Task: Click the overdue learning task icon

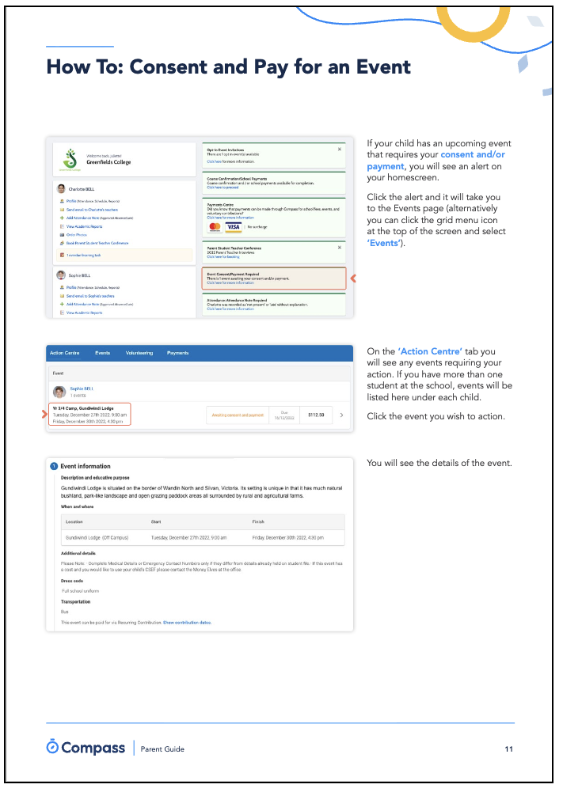Action: click(63, 255)
